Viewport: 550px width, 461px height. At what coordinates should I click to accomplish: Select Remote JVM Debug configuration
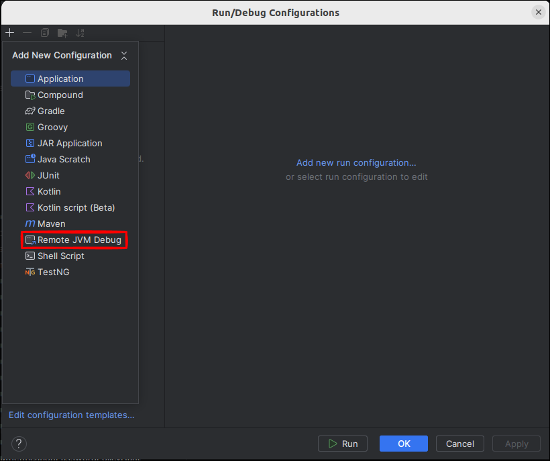click(79, 240)
